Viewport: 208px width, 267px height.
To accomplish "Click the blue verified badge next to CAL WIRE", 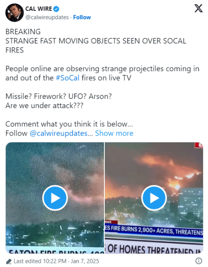I will pyautogui.click(x=56, y=9).
